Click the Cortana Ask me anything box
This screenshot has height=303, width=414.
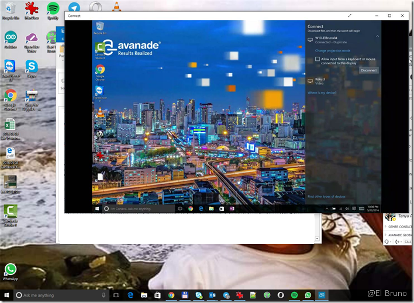[x=58, y=295]
